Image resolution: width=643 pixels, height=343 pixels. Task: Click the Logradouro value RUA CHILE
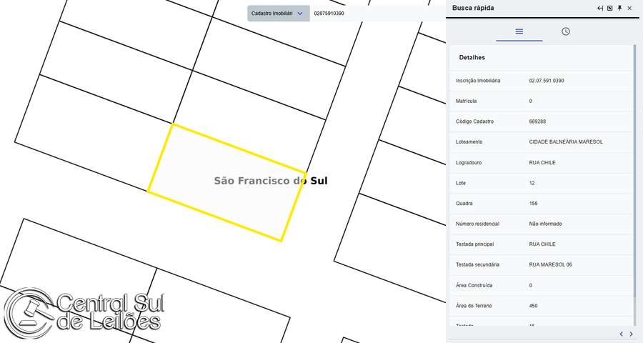coord(542,163)
